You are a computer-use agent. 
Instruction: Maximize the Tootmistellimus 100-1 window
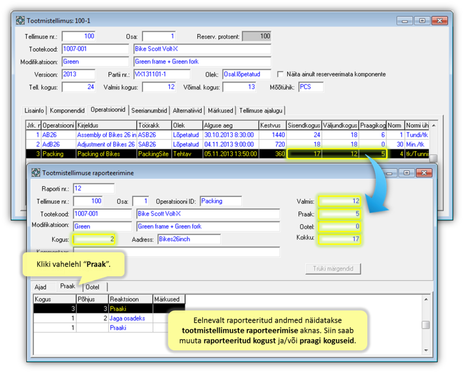point(422,21)
